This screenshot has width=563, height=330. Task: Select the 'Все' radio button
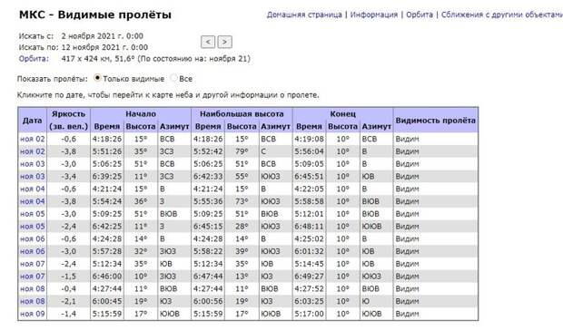(173, 78)
